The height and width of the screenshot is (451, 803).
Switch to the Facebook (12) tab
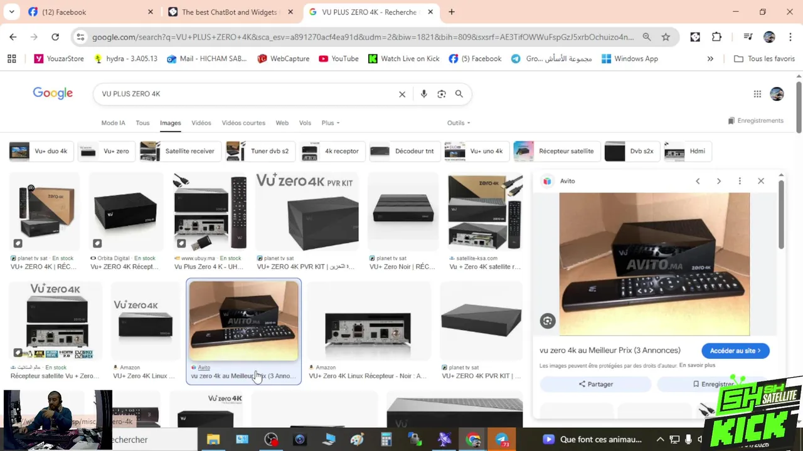coord(91,12)
